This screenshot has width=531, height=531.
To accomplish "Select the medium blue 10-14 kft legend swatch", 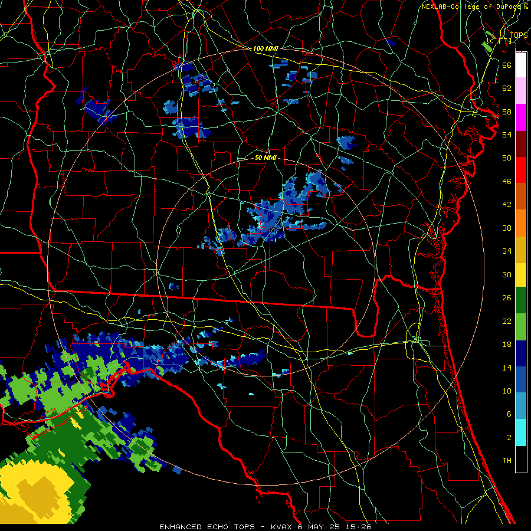I will tap(521, 379).
